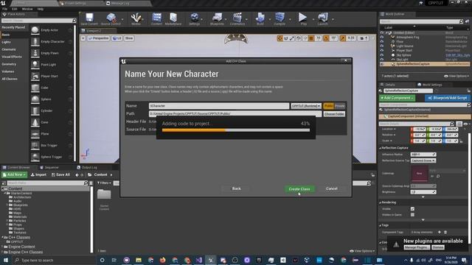This screenshot has height=265, width=472.
Task: Click the Compile toolbar button
Action: tap(280, 19)
